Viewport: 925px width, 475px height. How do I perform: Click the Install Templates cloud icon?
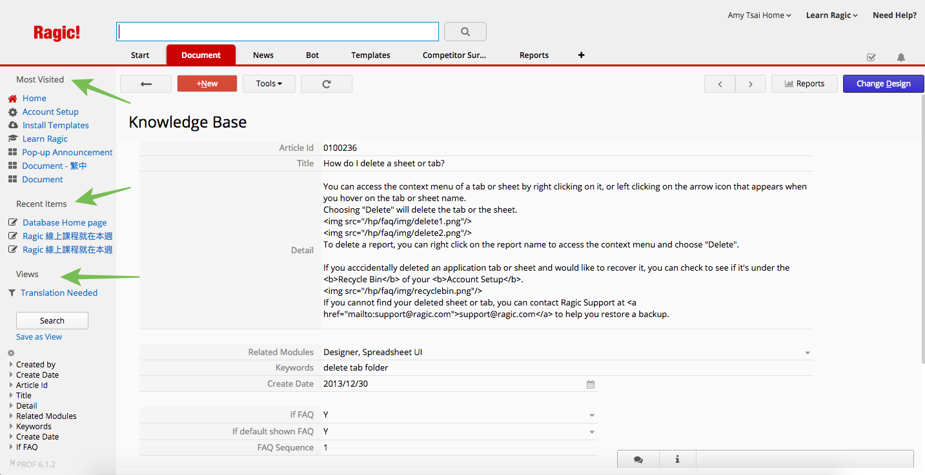[x=12, y=126]
